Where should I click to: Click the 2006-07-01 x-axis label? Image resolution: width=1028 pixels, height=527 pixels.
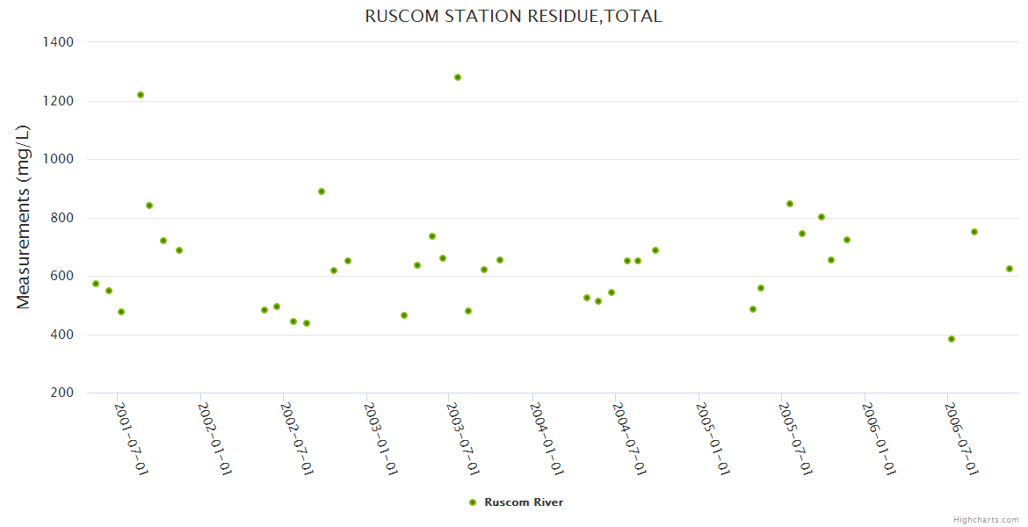pos(961,439)
